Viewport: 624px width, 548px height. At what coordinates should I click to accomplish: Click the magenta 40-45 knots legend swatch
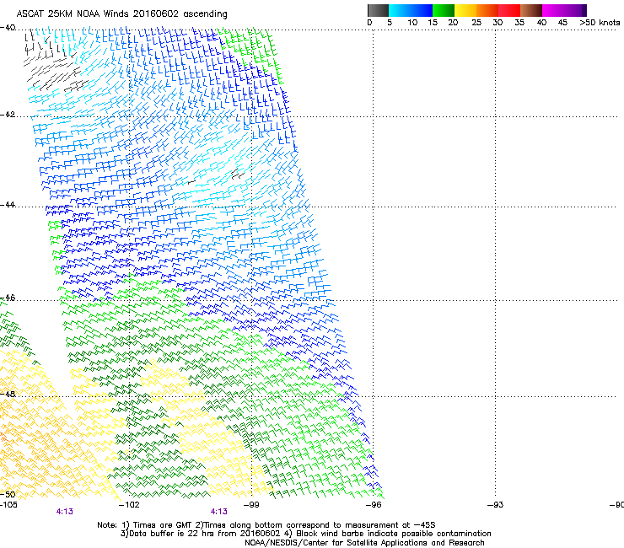coord(553,10)
